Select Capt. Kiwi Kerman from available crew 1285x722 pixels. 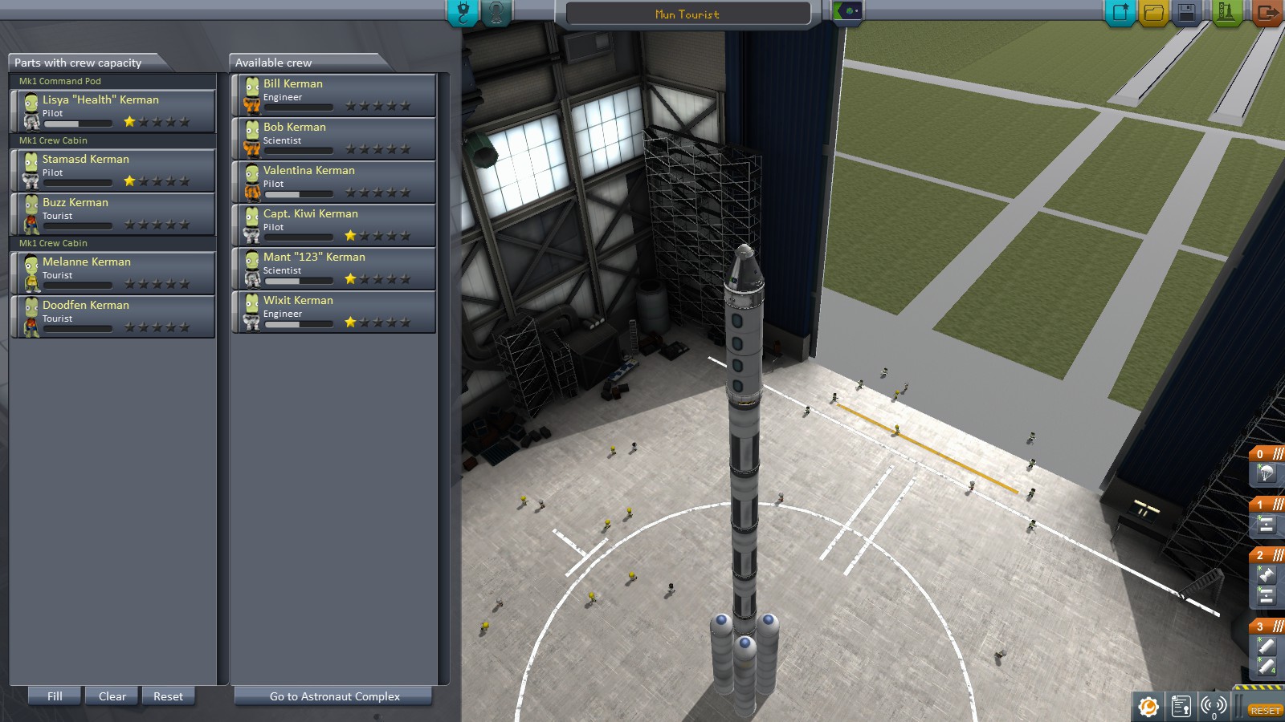coord(334,225)
